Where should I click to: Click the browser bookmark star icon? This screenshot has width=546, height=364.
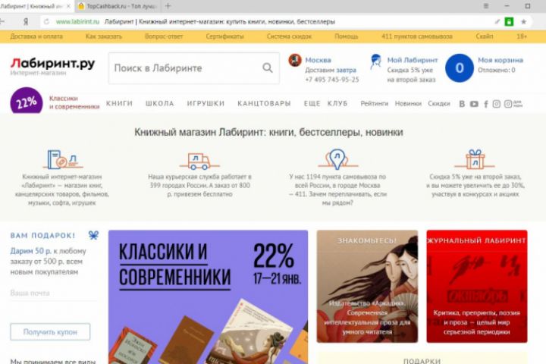pos(523,21)
